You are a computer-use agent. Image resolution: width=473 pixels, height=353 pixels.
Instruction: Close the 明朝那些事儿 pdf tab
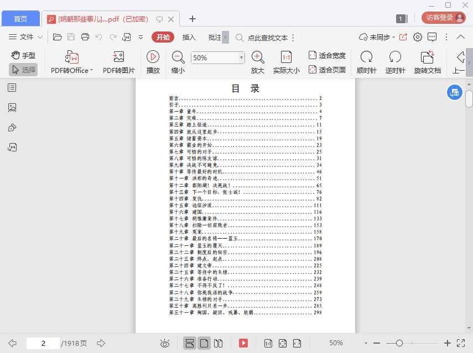[x=171, y=19]
